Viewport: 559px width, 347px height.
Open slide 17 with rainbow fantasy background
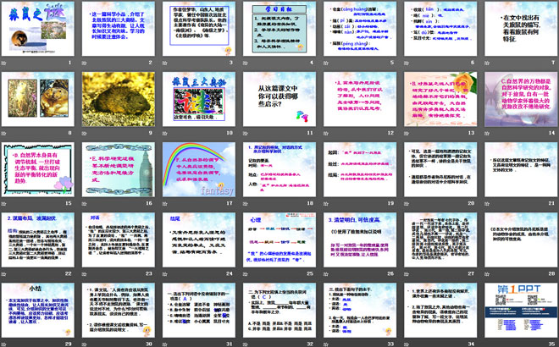coord(198,170)
